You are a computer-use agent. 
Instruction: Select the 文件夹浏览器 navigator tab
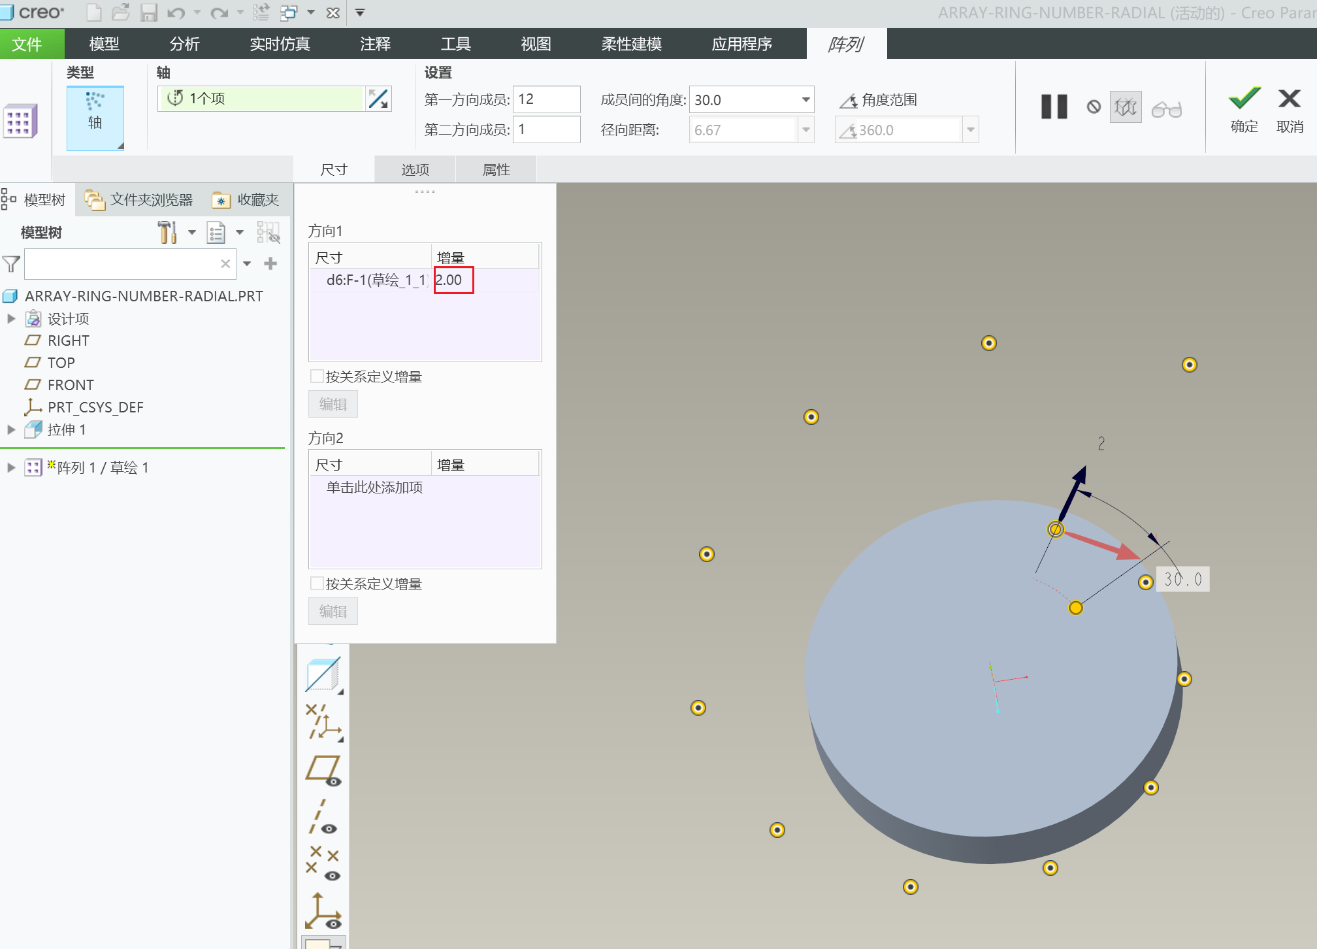[139, 199]
